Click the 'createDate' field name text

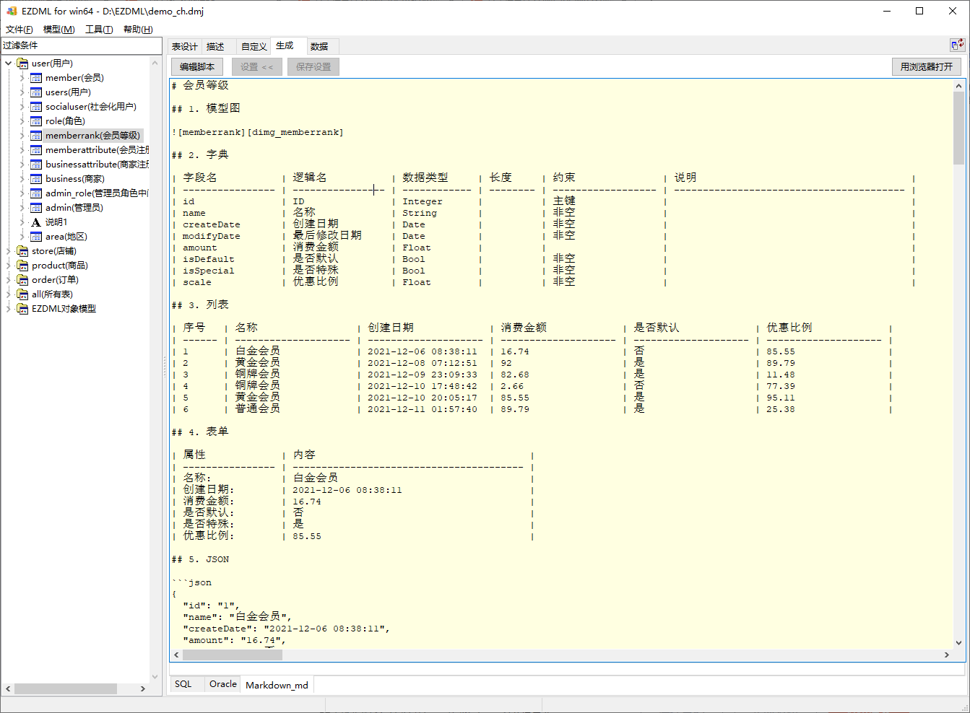click(x=212, y=225)
